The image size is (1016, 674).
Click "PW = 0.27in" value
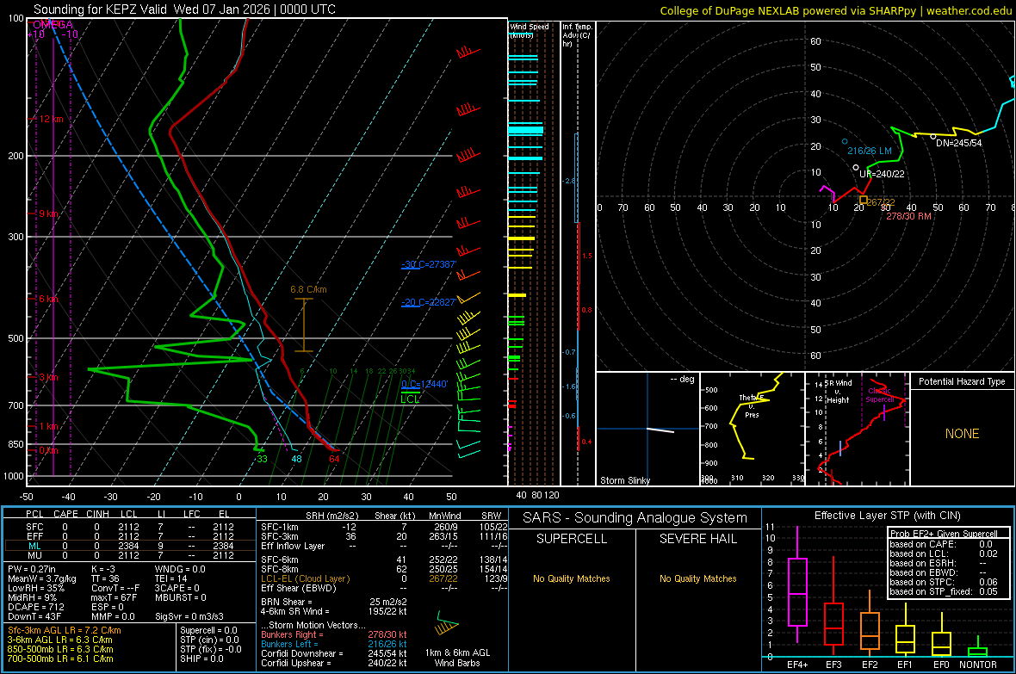click(32, 569)
